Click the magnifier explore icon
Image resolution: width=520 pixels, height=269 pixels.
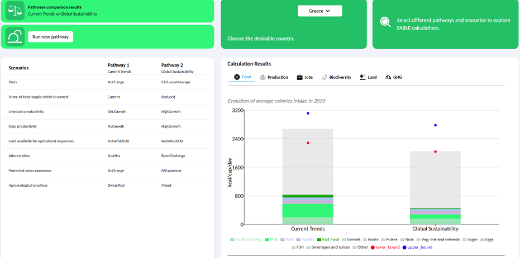click(385, 22)
